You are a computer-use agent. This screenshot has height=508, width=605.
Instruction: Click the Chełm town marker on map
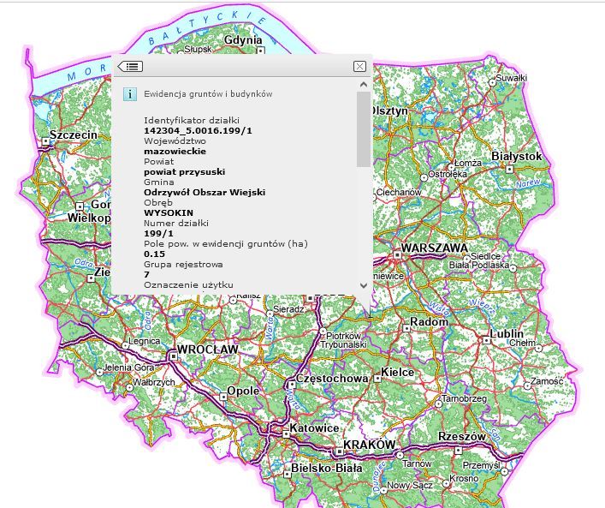coord(538,348)
